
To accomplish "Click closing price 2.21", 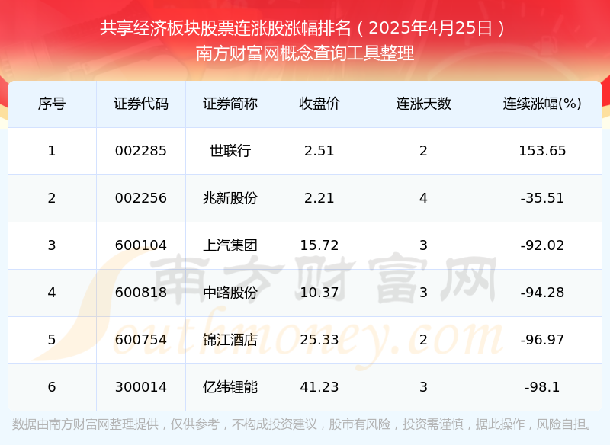I will 319,198.
